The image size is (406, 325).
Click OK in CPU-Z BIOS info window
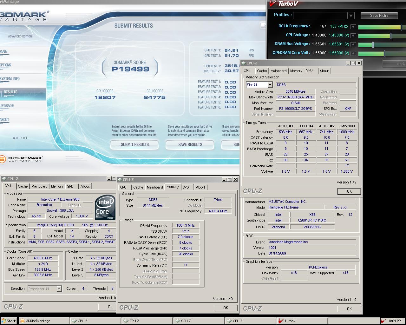pos(349,309)
